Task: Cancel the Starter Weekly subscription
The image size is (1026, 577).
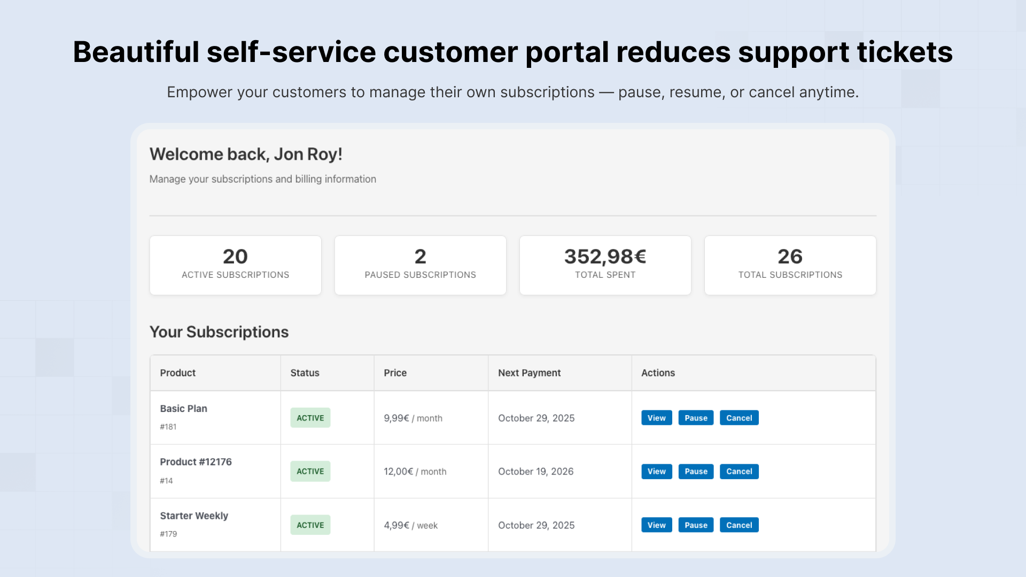Action: coord(739,525)
